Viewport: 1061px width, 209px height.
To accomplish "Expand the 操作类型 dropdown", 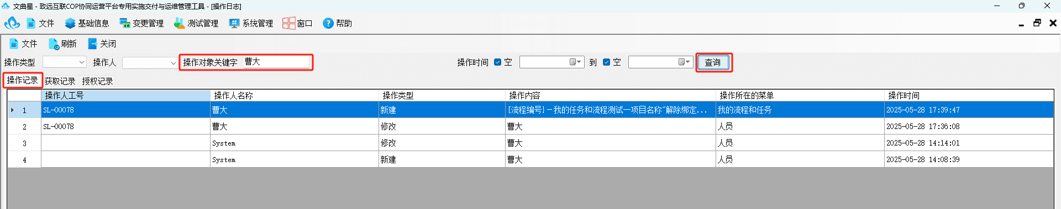I will pyautogui.click(x=82, y=62).
